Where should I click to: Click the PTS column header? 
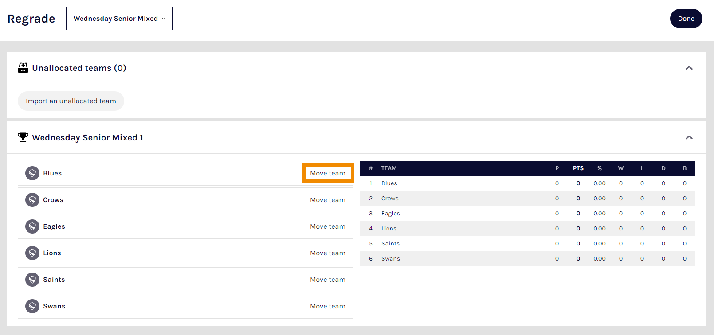[x=578, y=168]
